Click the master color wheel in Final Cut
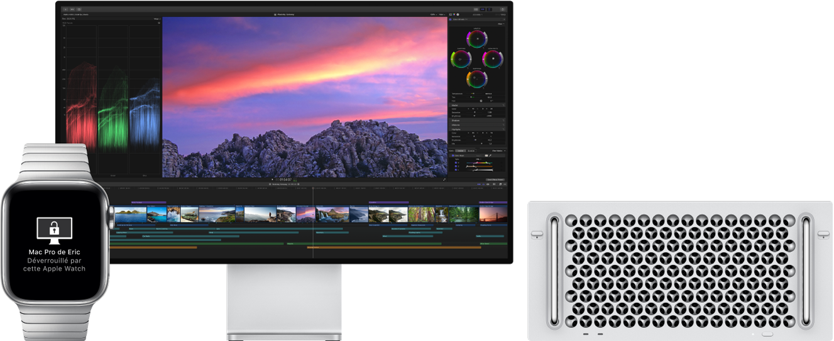The image size is (834, 341). click(478, 39)
